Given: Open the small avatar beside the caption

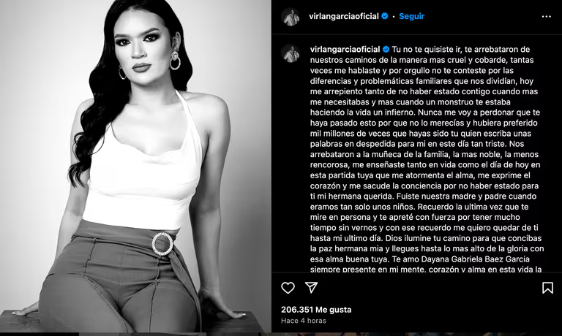Looking at the screenshot, I should tap(290, 53).
